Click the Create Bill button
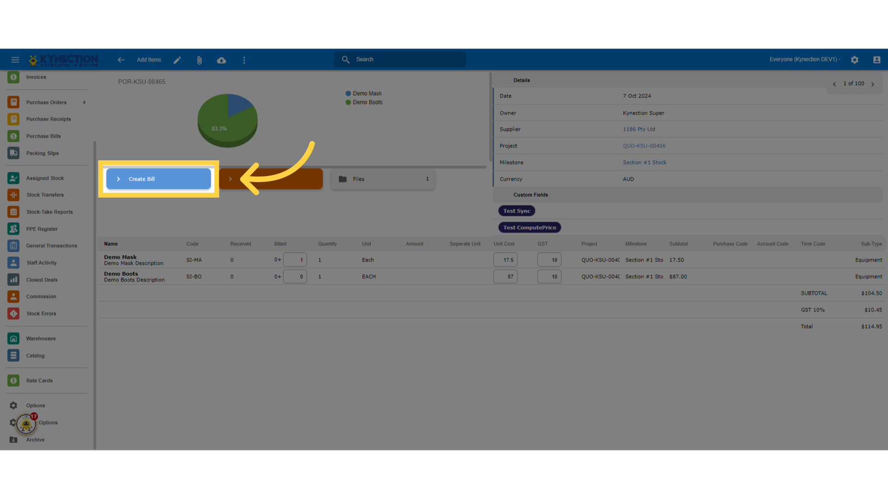The height and width of the screenshot is (499, 888). coord(158,179)
